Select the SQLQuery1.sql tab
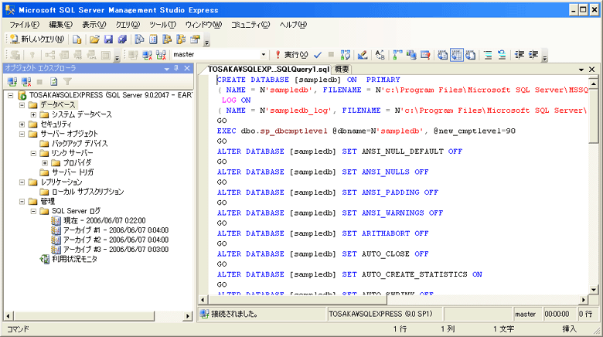 point(268,70)
